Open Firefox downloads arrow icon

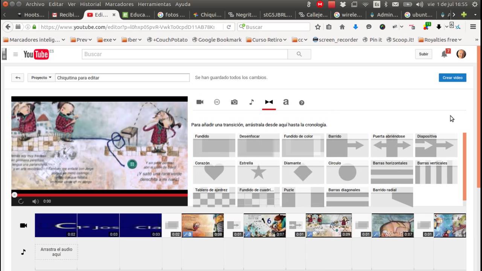point(355,27)
